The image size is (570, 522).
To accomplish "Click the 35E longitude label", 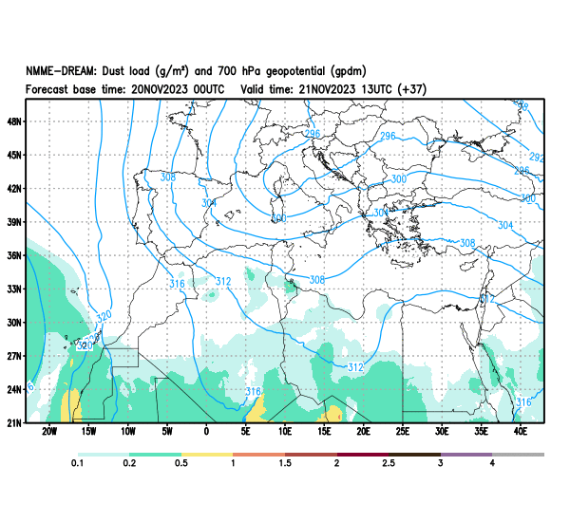I will coord(482,432).
